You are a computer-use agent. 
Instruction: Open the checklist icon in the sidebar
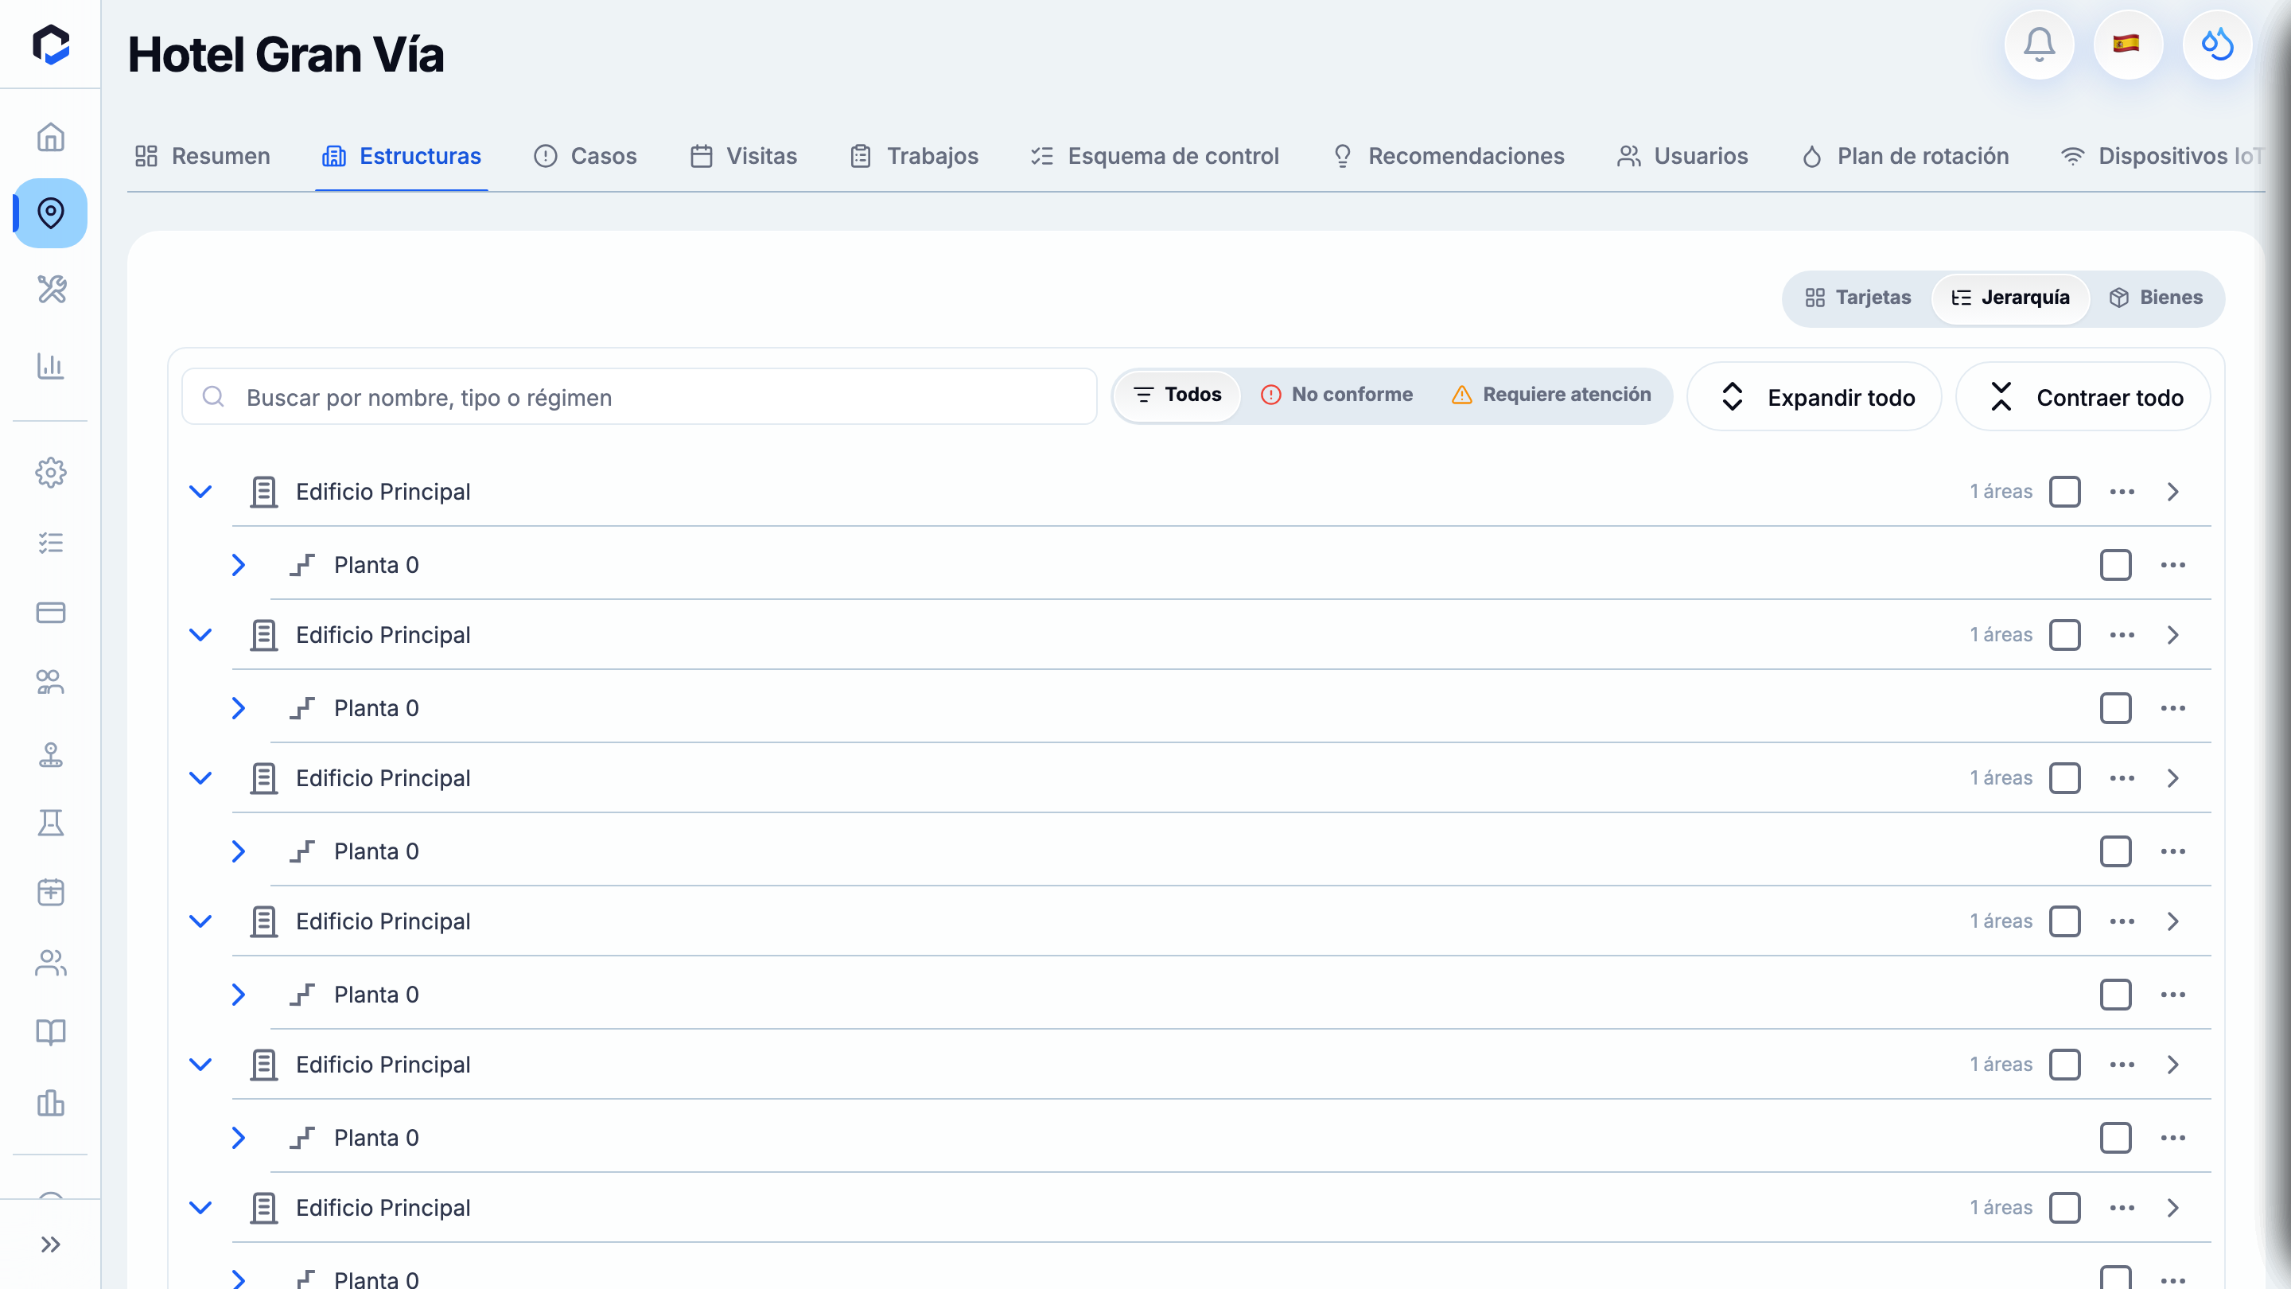[x=51, y=543]
